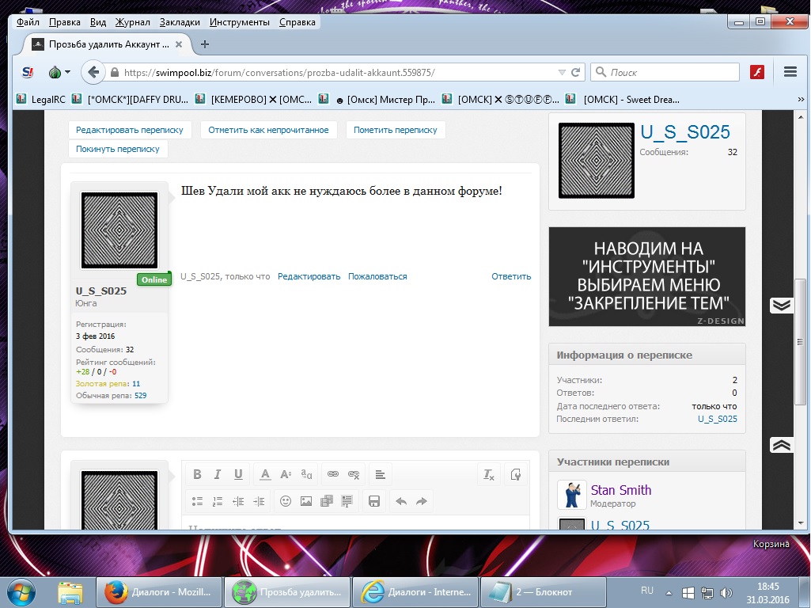Viewport: 811px width, 608px height.
Task: Insert media via film icon
Action: (x=327, y=501)
